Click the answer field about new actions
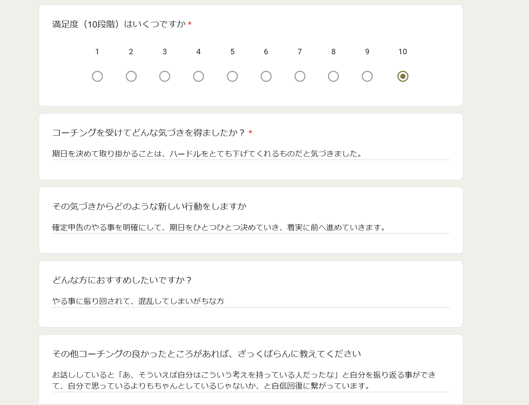The height and width of the screenshot is (405, 529). 251,227
